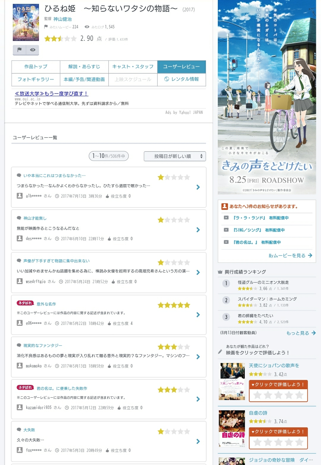The width and height of the screenshot is (321, 465).
Task: Open the 投稿日が新しい順 sort dropdown
Action: click(175, 156)
